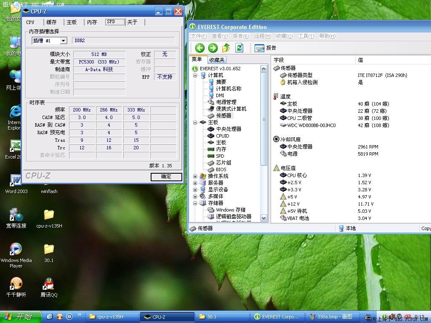The width and height of the screenshot is (431, 323).
Task: Select 传感器 in the EVEREST tree
Action: pyautogui.click(x=223, y=116)
